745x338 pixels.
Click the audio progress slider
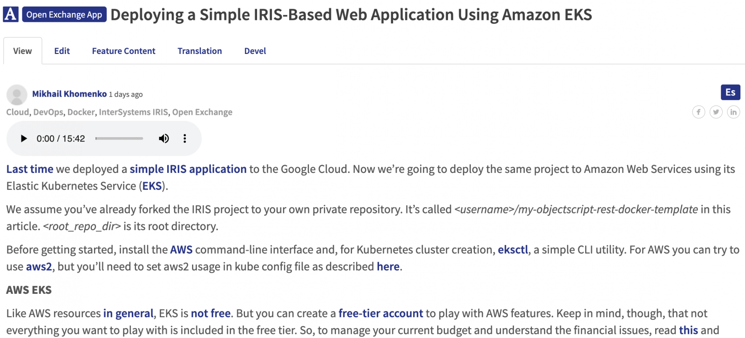[119, 139]
